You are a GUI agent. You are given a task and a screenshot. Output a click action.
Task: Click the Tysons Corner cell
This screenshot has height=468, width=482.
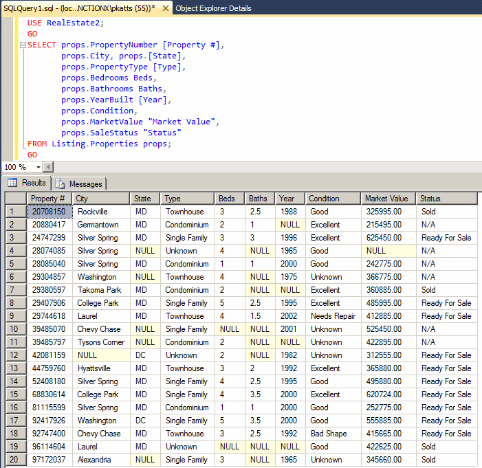[x=102, y=342]
